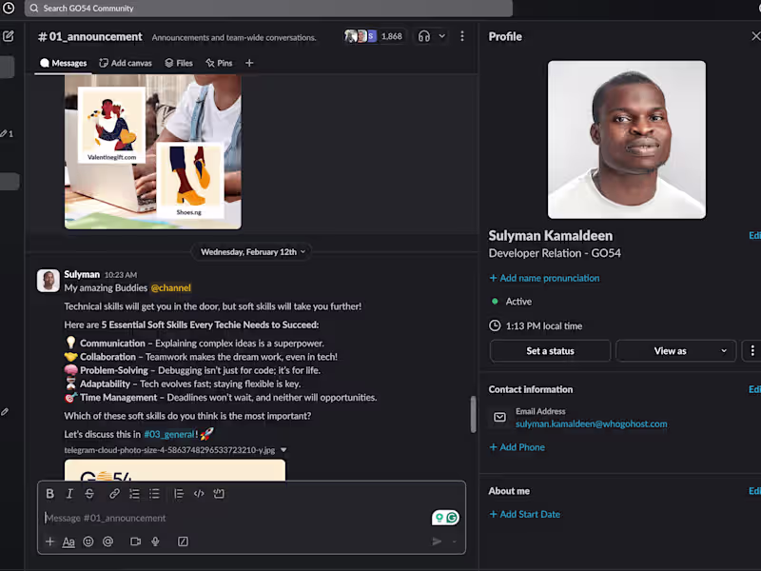The image size is (761, 571).
Task: Start a huddle with headphones icon
Action: click(x=424, y=36)
